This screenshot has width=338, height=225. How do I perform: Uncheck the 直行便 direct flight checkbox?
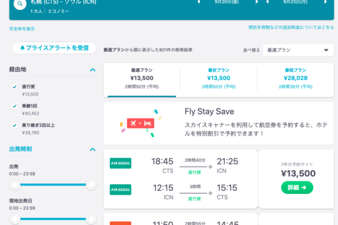[15, 87]
